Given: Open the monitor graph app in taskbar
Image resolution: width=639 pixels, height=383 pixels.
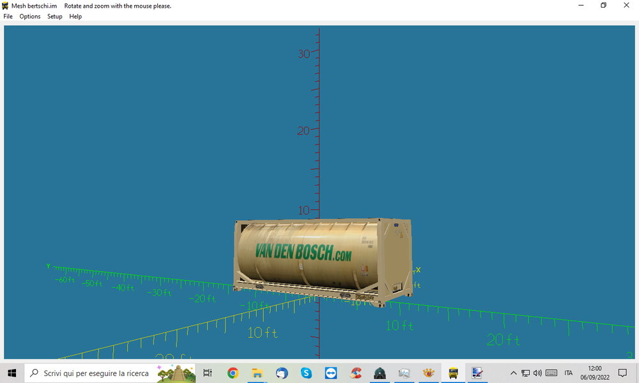Looking at the screenshot, I should tap(404, 373).
